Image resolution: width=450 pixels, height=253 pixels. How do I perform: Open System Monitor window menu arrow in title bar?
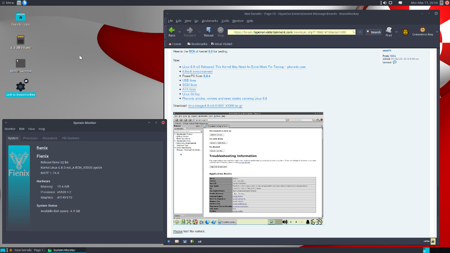tap(6, 123)
